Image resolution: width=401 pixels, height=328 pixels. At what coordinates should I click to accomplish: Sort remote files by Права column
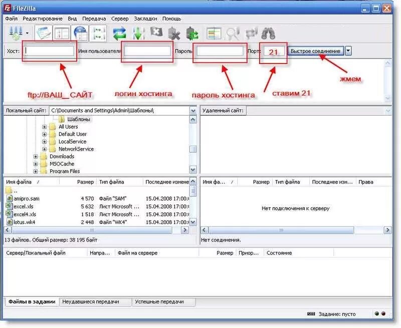374,182
